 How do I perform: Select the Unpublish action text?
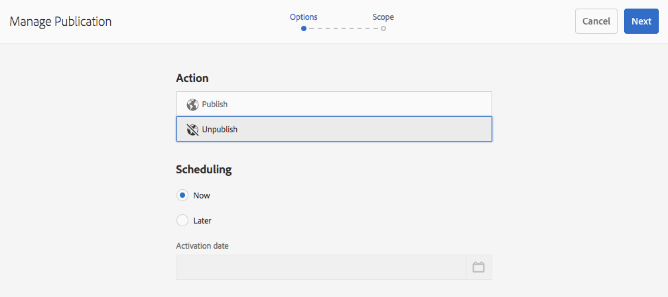click(220, 130)
